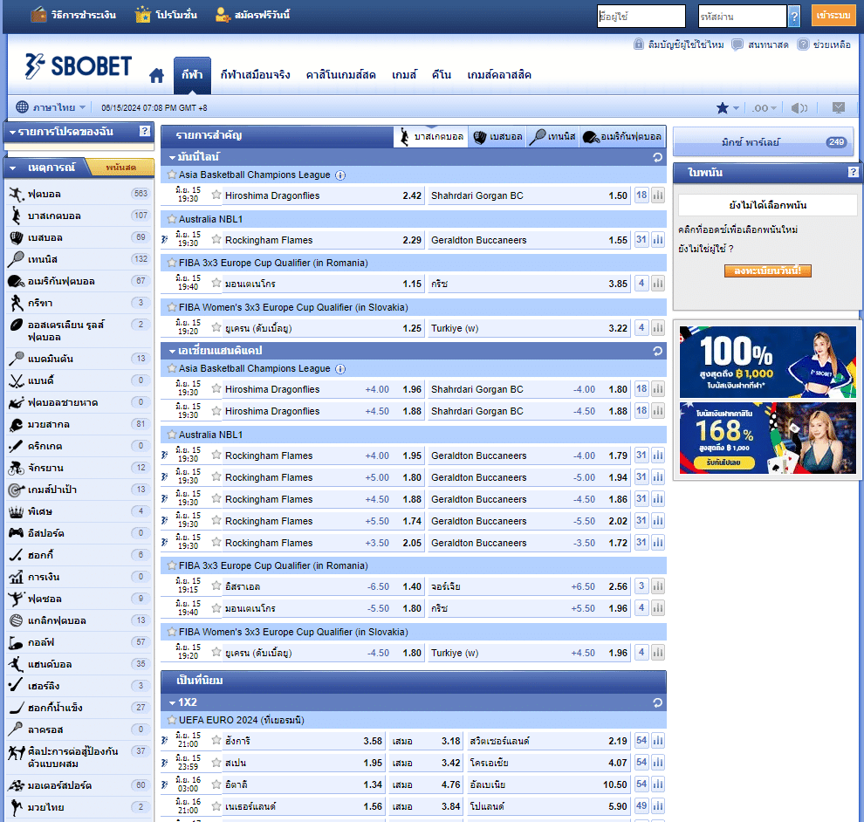Click the orange login button
The height and width of the screenshot is (822, 864).
tap(833, 16)
